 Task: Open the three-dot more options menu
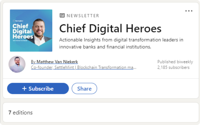[189, 11]
